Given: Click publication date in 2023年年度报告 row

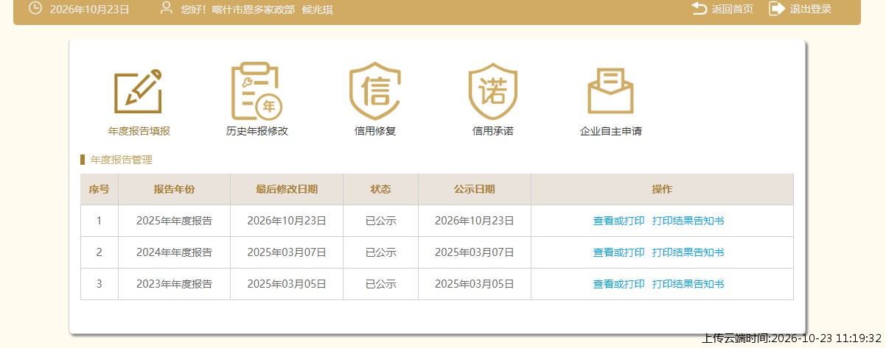Looking at the screenshot, I should (475, 284).
